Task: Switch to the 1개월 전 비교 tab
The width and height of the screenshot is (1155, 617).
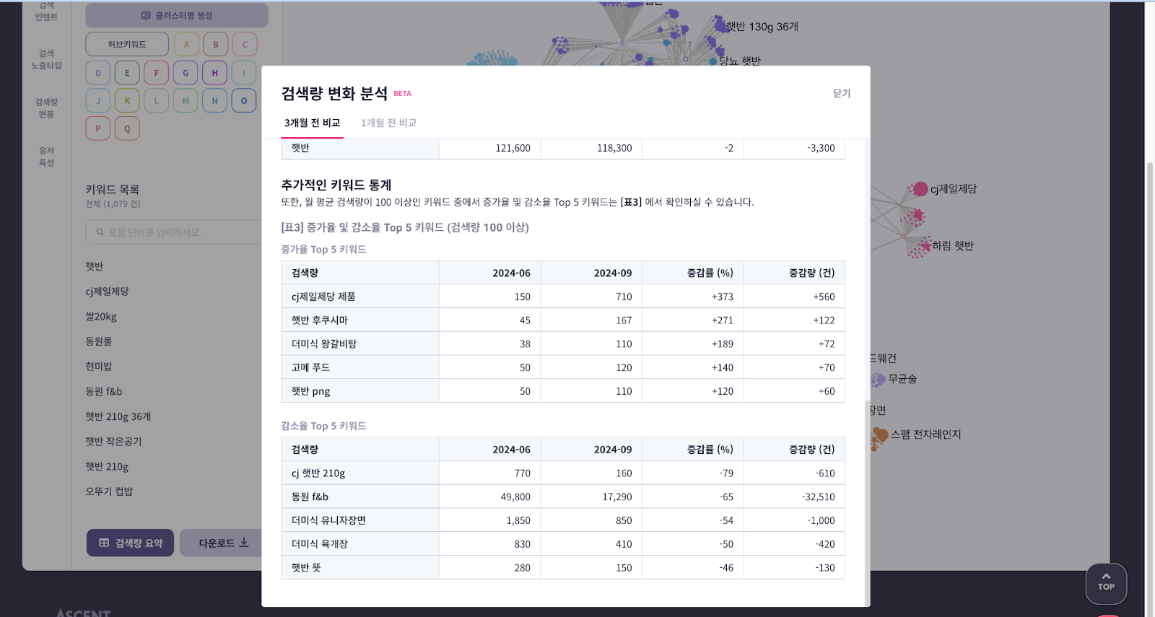Action: tap(388, 123)
